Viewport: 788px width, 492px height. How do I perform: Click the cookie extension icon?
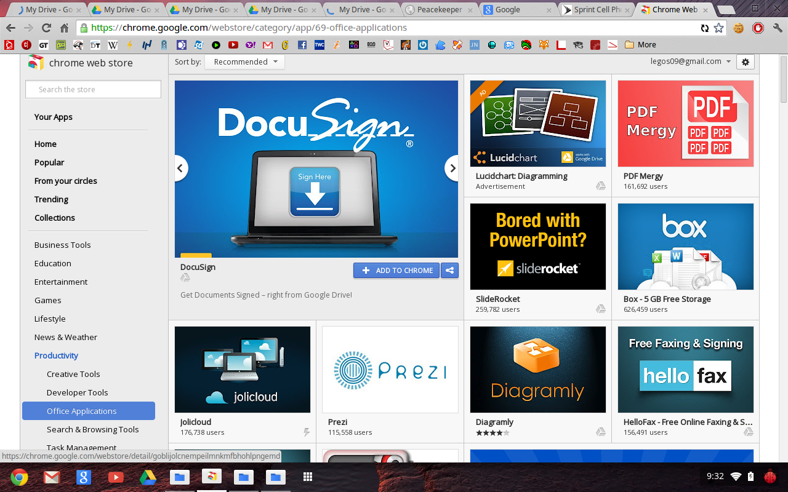[739, 28]
